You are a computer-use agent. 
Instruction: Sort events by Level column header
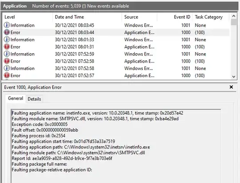[x=28, y=17]
